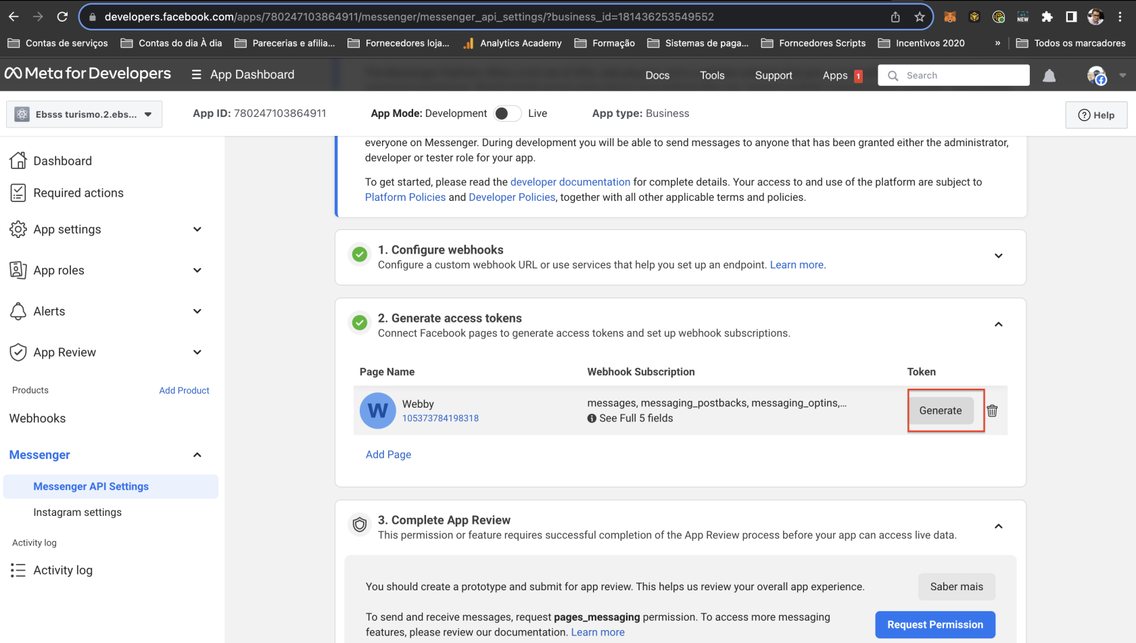The height and width of the screenshot is (643, 1136).
Task: Click the browser forward arrow
Action: [38, 17]
